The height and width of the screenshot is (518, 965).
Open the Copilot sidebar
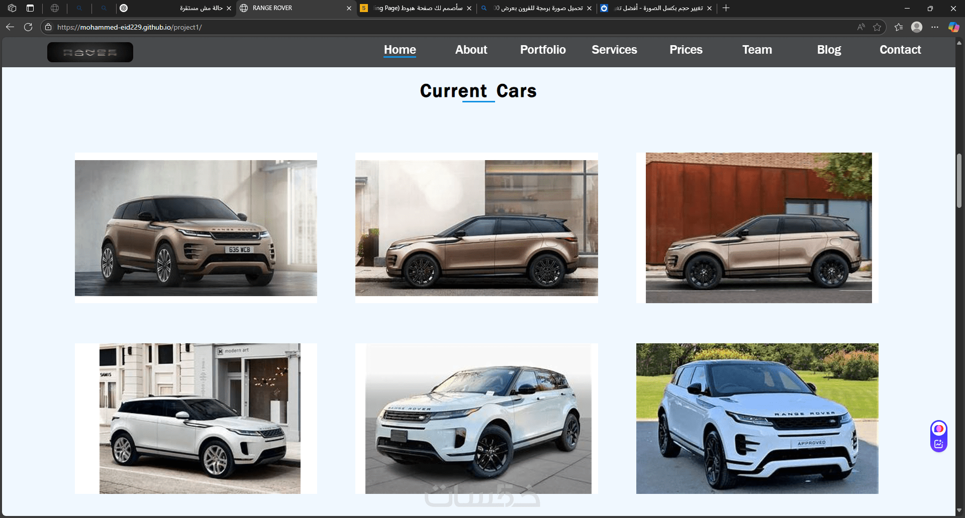click(x=953, y=27)
